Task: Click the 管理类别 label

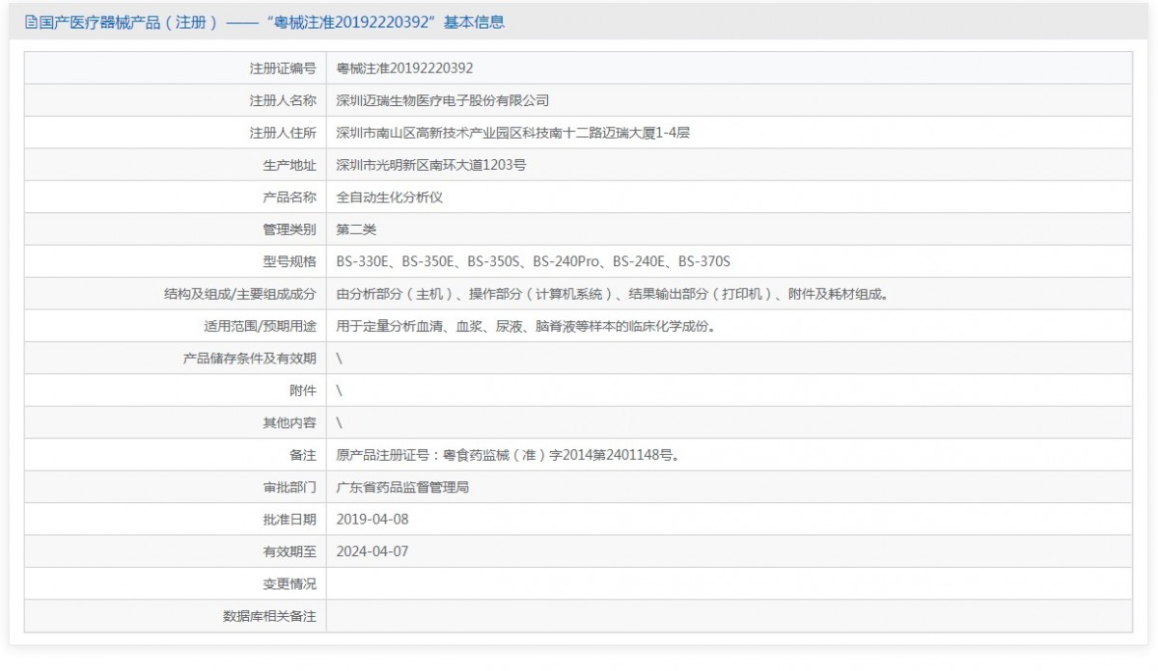Action: [289, 229]
